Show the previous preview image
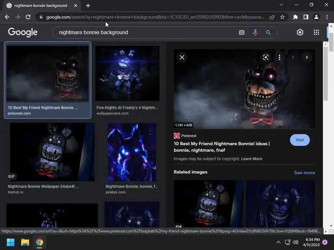Viewport: 334px width, 250px height. tap(293, 57)
